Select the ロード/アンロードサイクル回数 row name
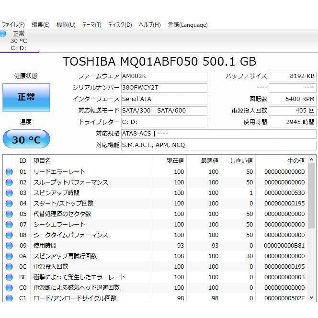This screenshot has width=318, height=318. tap(75, 298)
